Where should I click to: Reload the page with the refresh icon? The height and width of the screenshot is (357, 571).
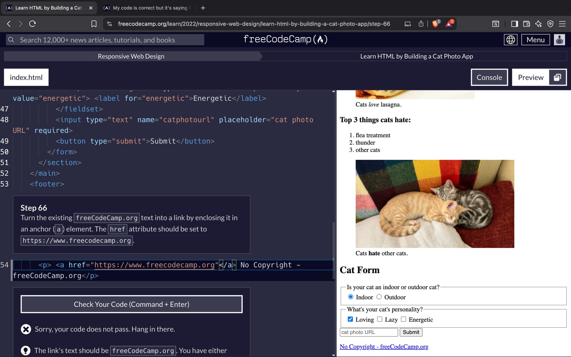[x=32, y=24]
